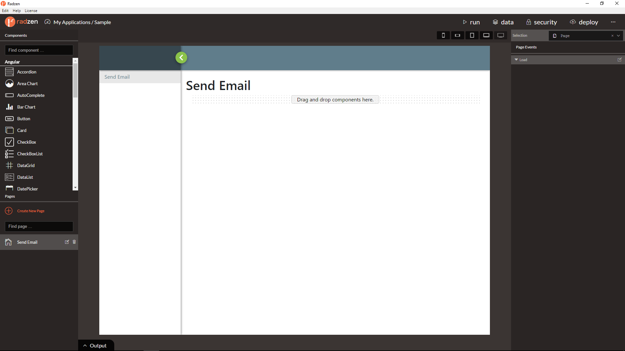Scroll down the components list
The image size is (625, 351).
tap(75, 188)
